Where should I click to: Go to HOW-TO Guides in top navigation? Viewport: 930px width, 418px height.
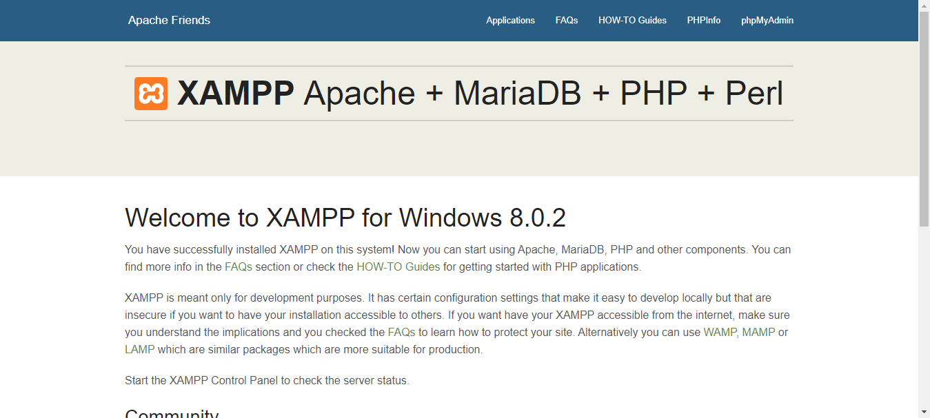[632, 21]
